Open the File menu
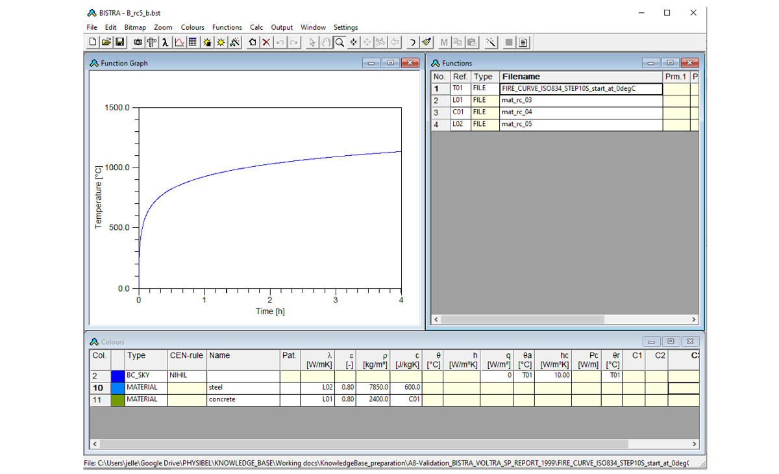Viewport: 779px width, 474px height. pyautogui.click(x=92, y=27)
